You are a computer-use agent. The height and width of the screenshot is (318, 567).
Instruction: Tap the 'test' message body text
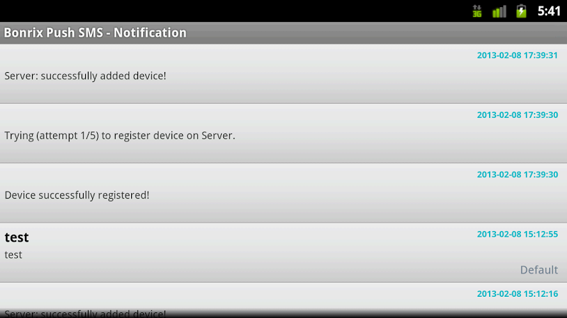click(13, 255)
